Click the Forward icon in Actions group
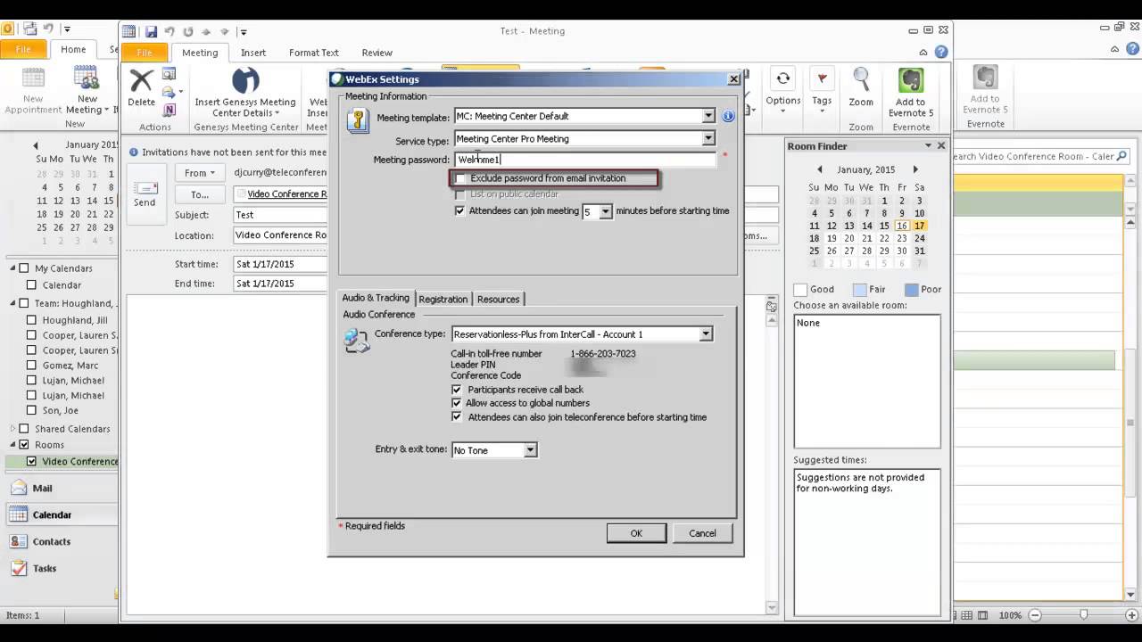This screenshot has height=642, width=1142. tap(170, 91)
